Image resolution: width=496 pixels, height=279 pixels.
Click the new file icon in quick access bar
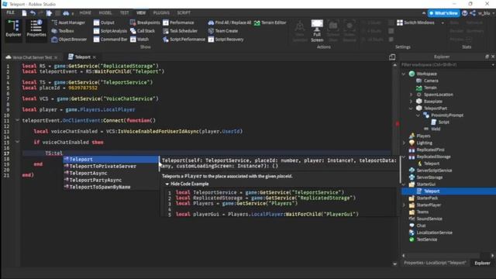(x=24, y=13)
